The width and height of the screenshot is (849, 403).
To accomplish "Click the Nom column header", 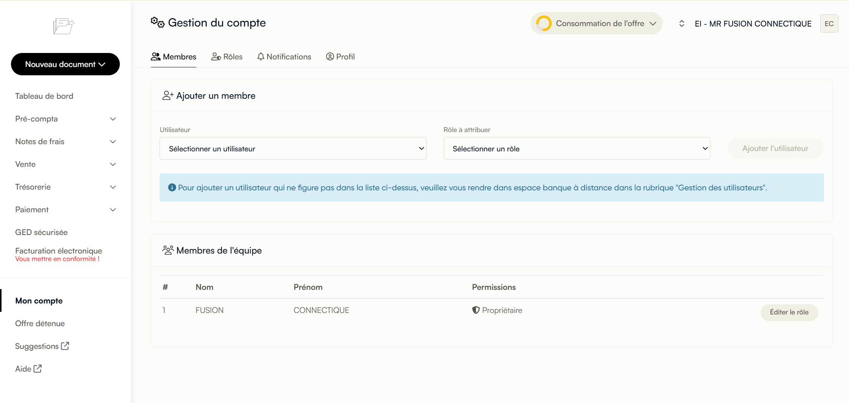I will 204,287.
